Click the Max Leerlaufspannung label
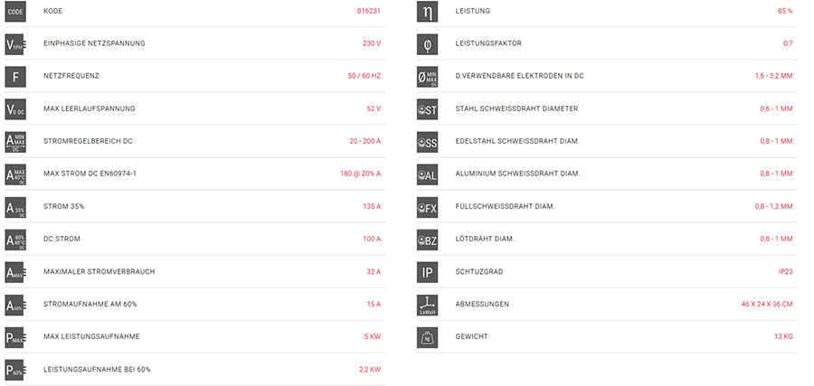The width and height of the screenshot is (814, 386). [x=89, y=109]
